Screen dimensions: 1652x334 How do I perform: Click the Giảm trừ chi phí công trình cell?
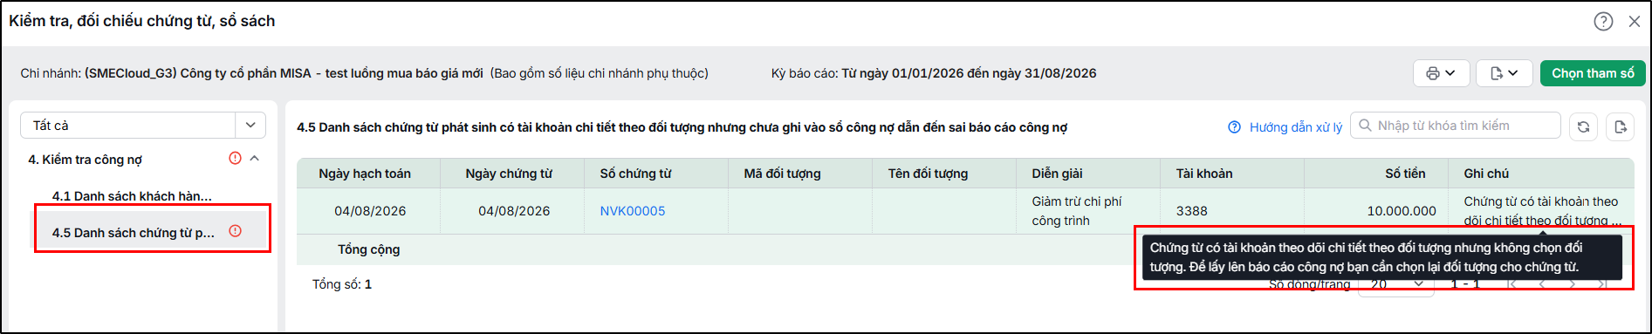tap(1088, 211)
